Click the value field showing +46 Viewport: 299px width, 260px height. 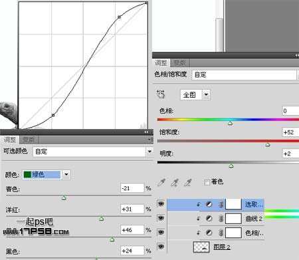tap(132, 230)
